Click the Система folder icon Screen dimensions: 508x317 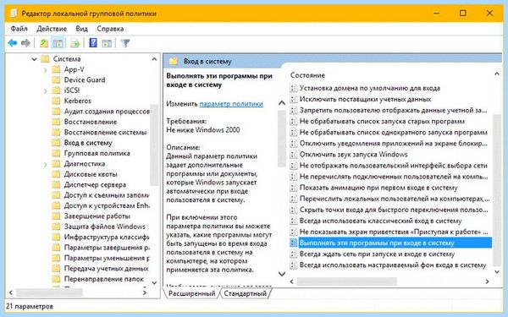point(45,59)
